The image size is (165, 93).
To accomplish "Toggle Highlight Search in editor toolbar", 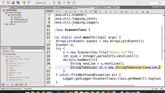I will point(95,12).
